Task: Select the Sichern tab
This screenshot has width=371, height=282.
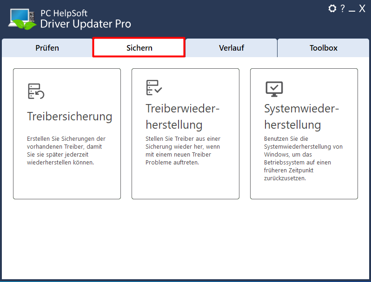Action: tap(139, 48)
